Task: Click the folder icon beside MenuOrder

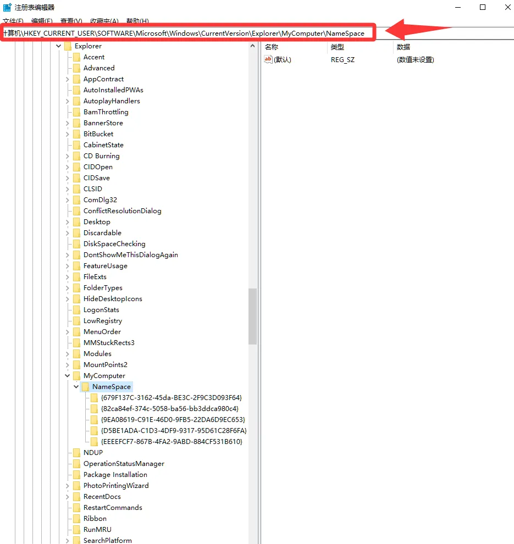Action: click(77, 332)
